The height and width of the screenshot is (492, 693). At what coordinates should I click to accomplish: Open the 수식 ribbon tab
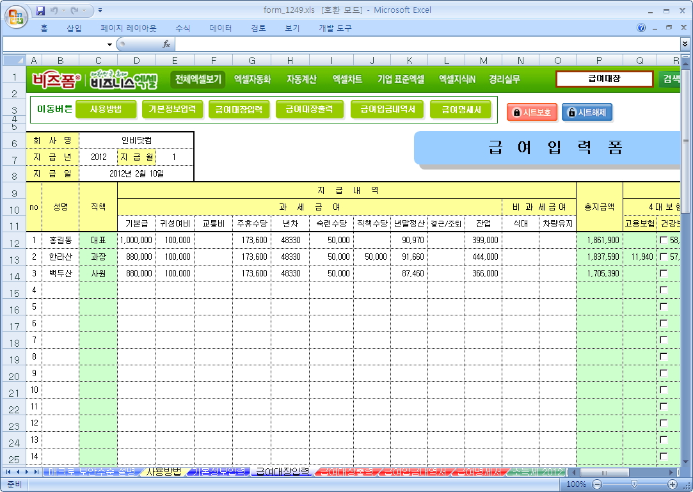coord(182,28)
